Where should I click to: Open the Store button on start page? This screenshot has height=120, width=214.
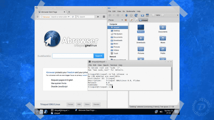(87, 104)
